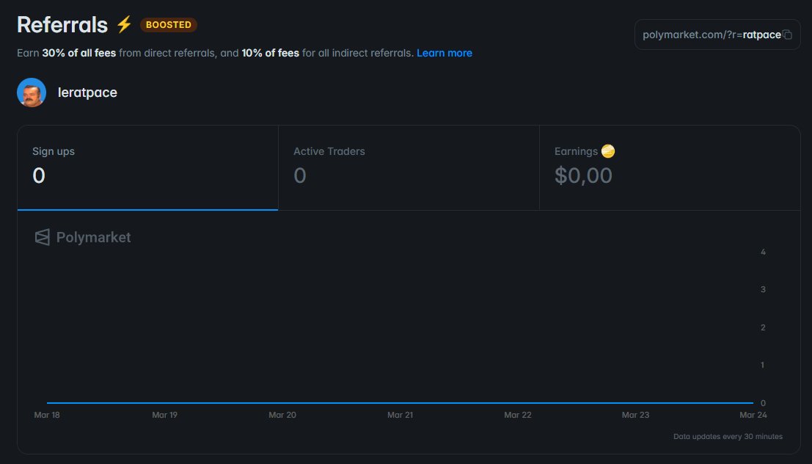Click the polymarket.com/?r=ratpace referral field

(717, 35)
